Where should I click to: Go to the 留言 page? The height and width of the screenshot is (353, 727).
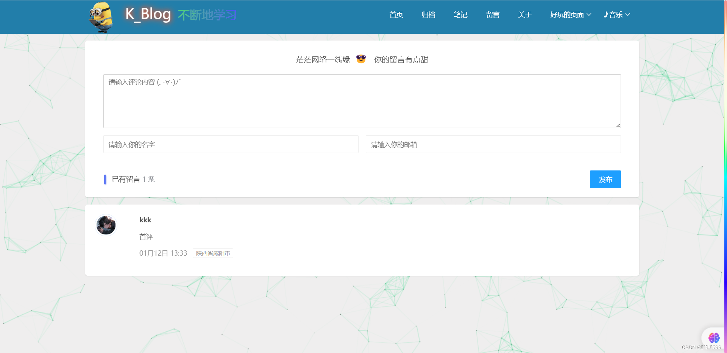click(x=493, y=15)
